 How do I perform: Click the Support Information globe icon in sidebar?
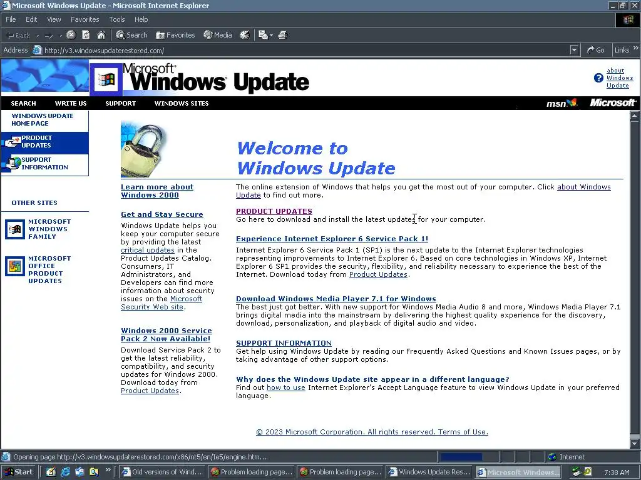(x=13, y=163)
